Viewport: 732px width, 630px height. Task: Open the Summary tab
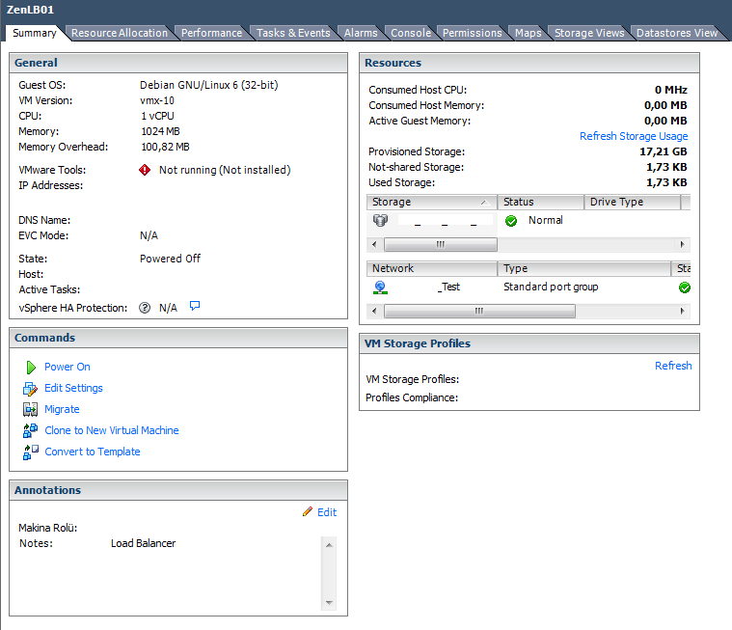click(35, 33)
